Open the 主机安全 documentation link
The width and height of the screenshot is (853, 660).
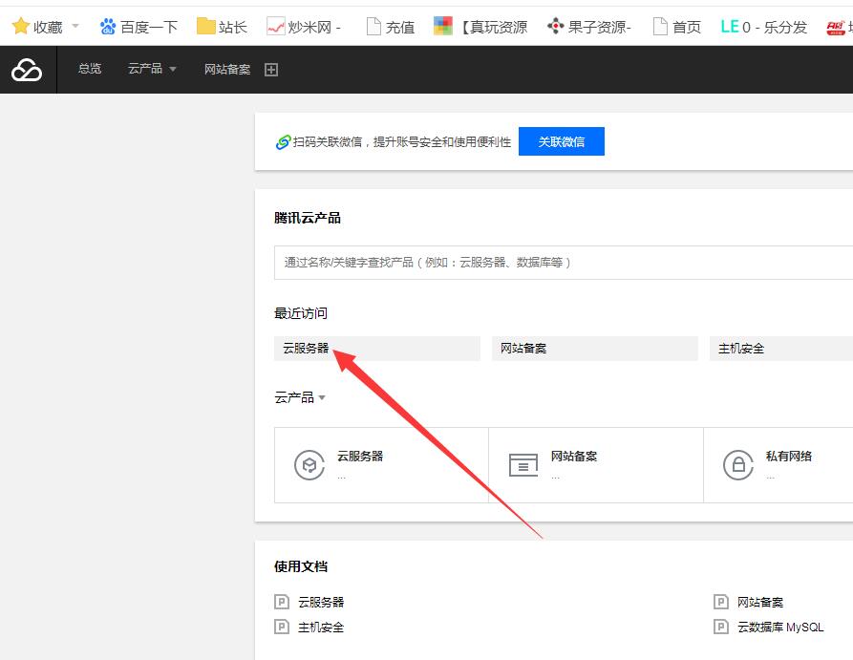(x=321, y=628)
